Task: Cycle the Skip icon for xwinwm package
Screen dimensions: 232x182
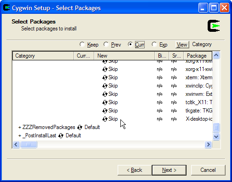Action: 105,94
